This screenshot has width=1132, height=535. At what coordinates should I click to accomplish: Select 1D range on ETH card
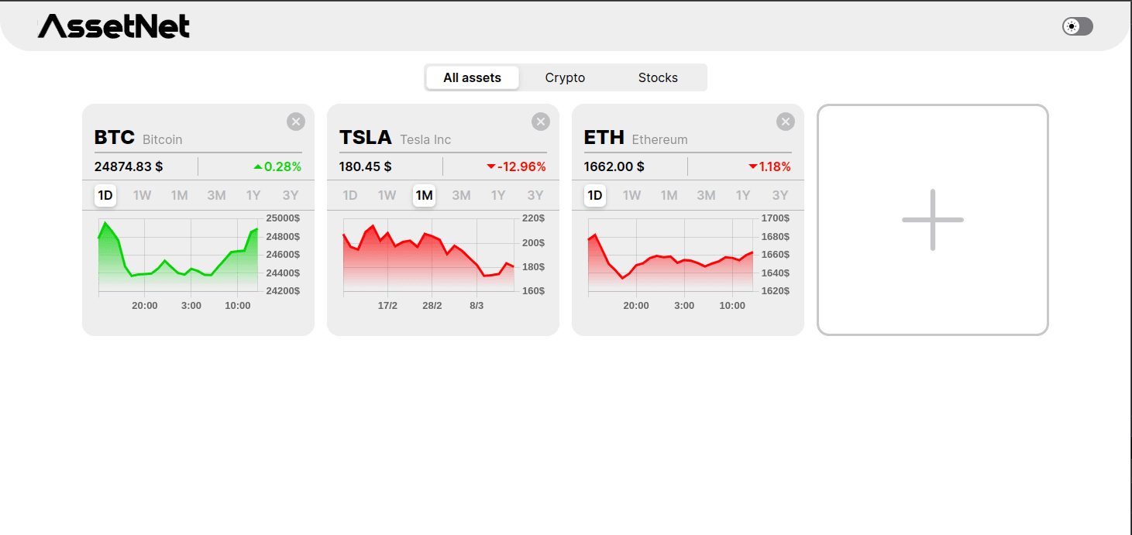coord(595,195)
